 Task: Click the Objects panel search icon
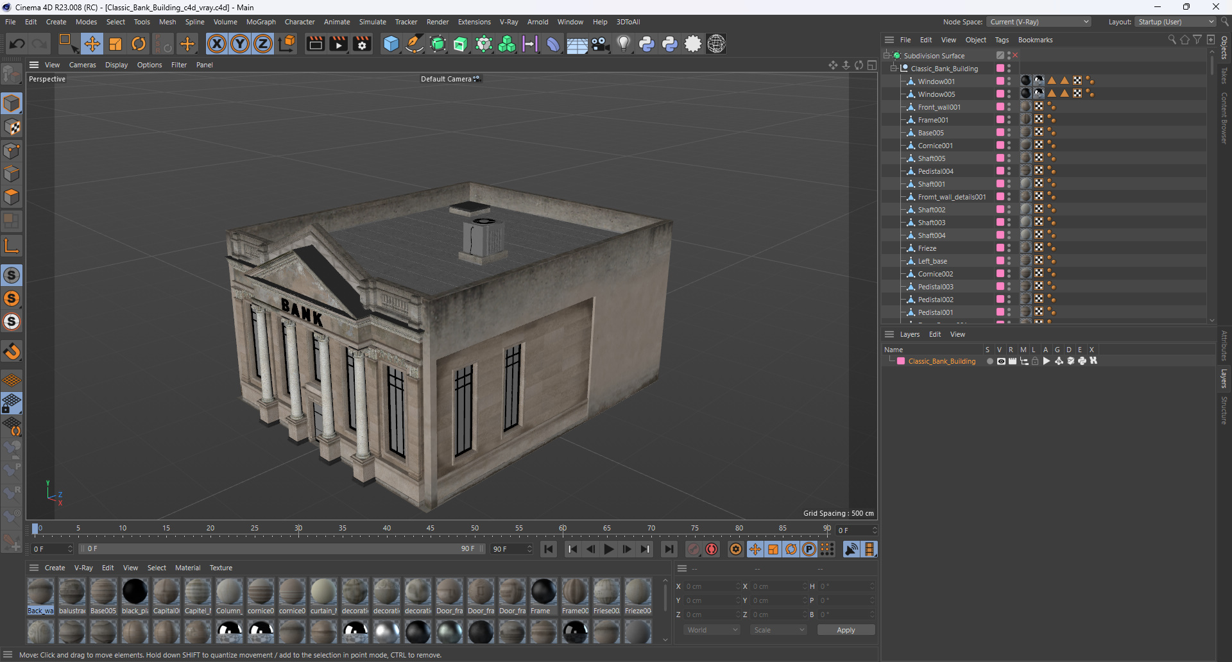coord(1172,40)
